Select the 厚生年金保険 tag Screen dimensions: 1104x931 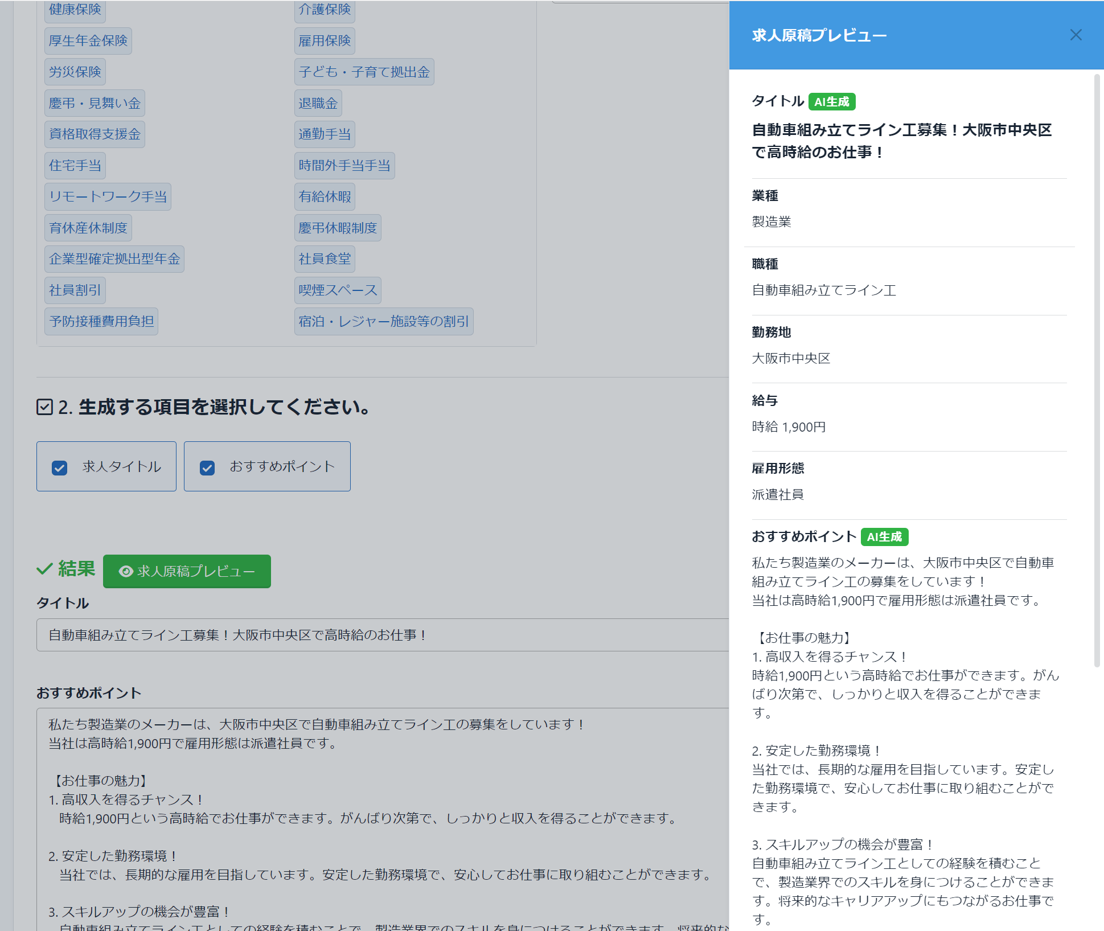(x=88, y=41)
